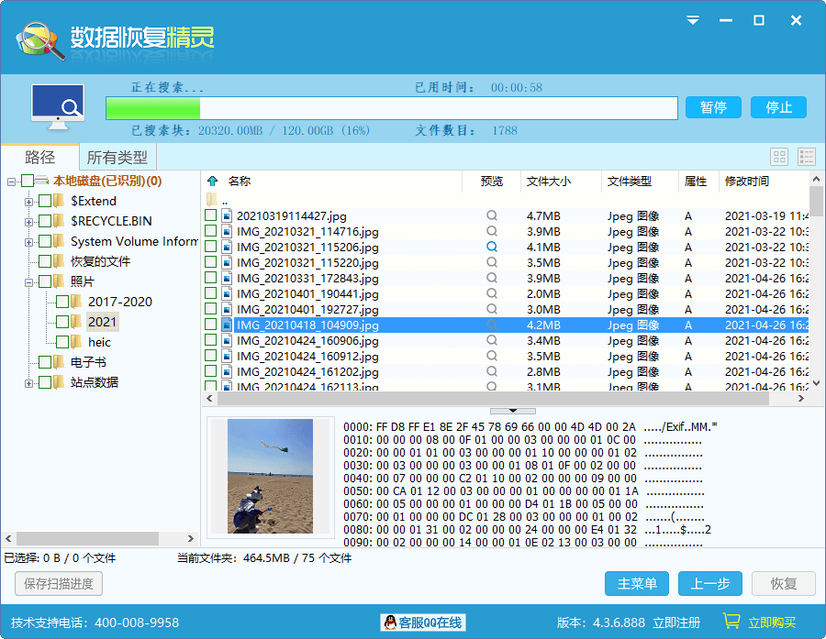The width and height of the screenshot is (826, 639).
Task: Open the title bar dropdown menu icon
Action: pos(693,20)
